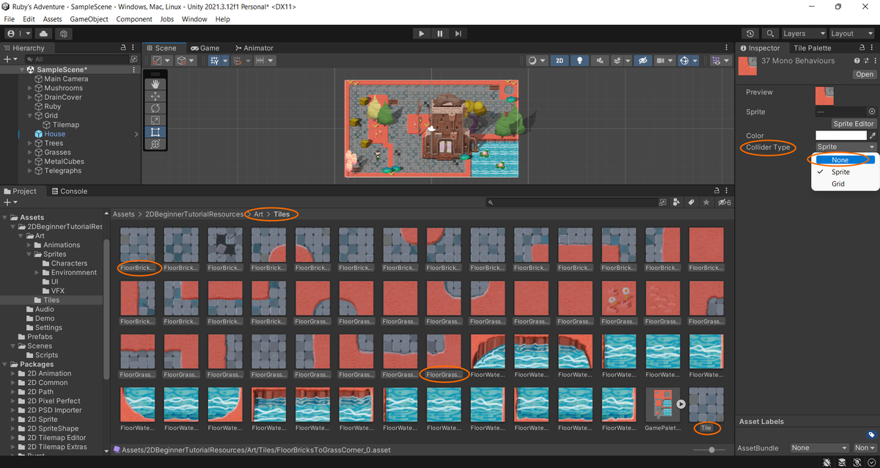Lock the Hierarchy panel
The width and height of the screenshot is (880, 468).
click(x=123, y=48)
